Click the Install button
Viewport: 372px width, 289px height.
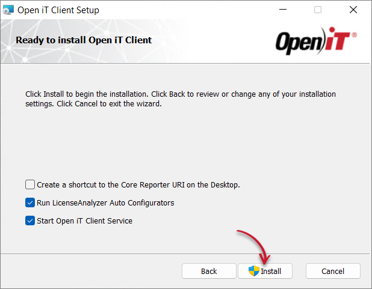coord(265,271)
